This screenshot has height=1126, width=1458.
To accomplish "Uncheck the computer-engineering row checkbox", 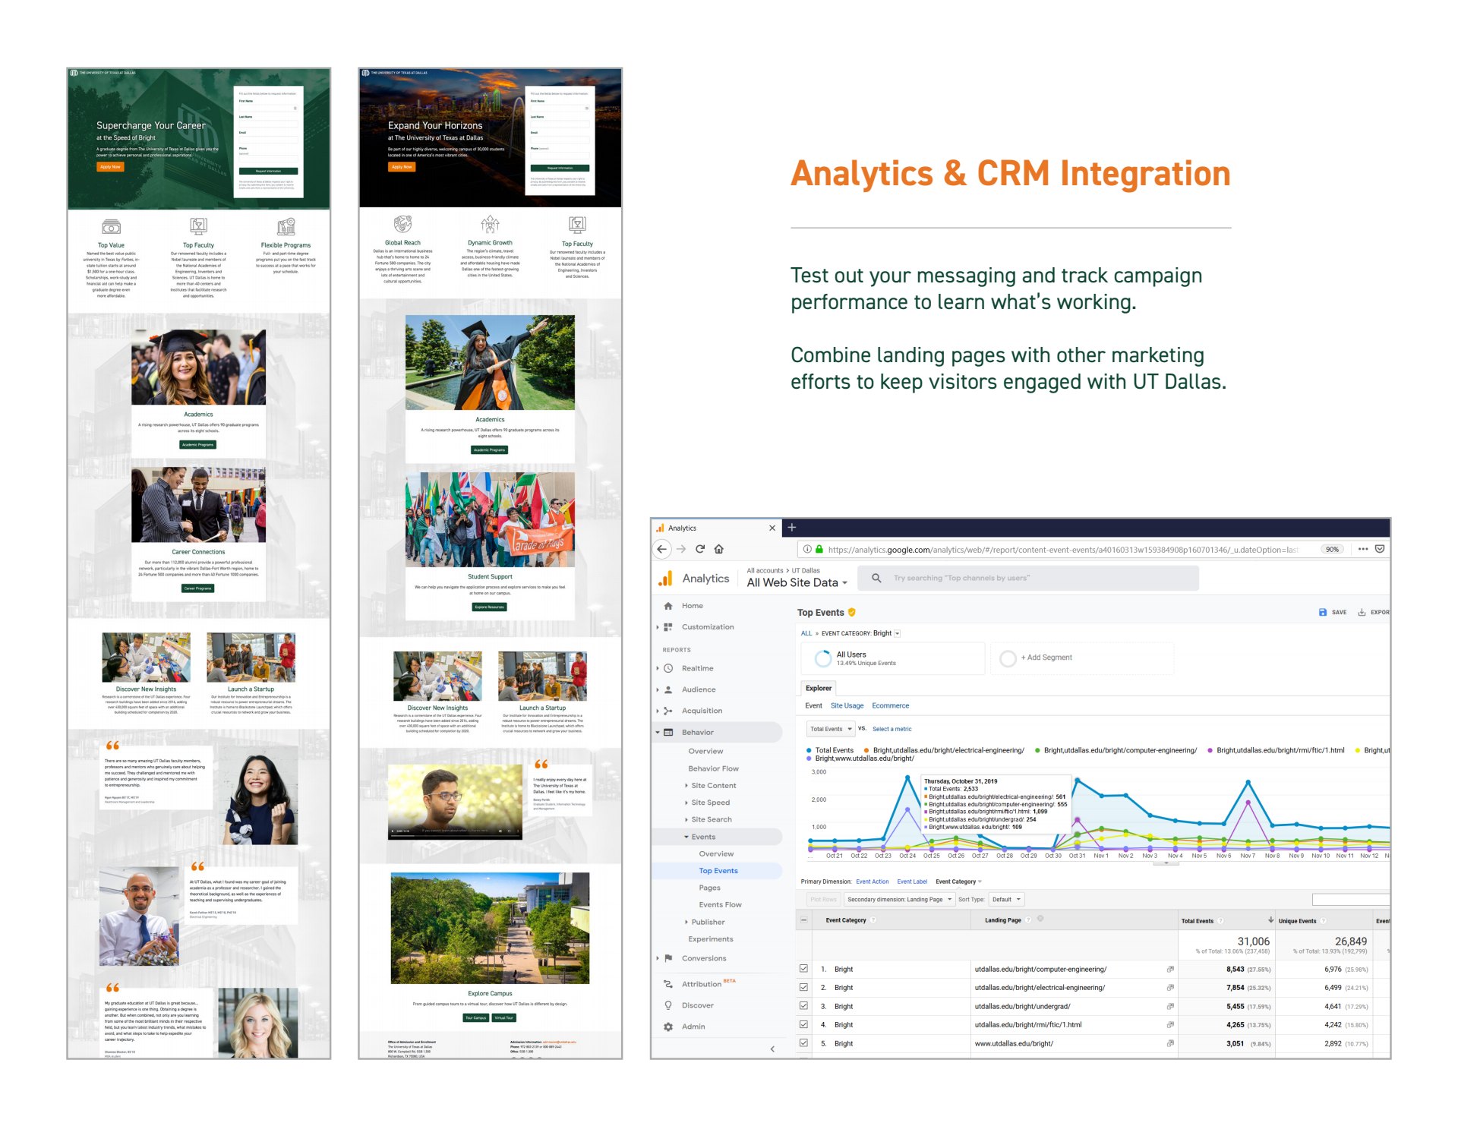I will click(803, 969).
